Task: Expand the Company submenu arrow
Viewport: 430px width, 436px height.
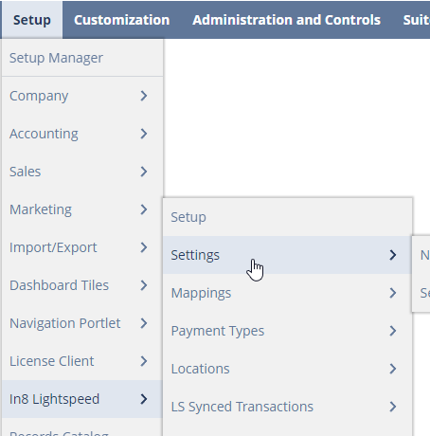Action: (x=144, y=96)
